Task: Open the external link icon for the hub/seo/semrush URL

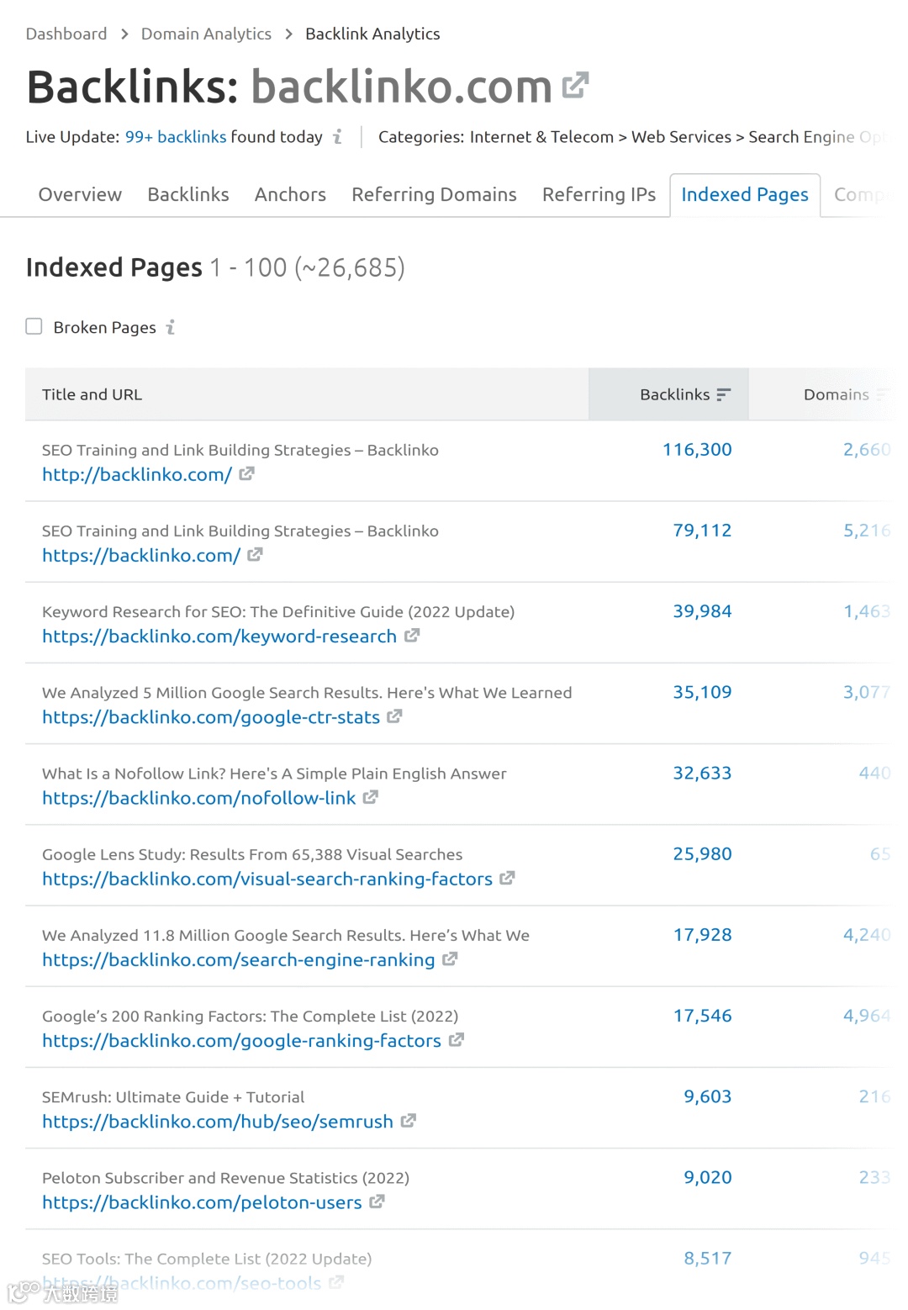Action: (408, 1121)
